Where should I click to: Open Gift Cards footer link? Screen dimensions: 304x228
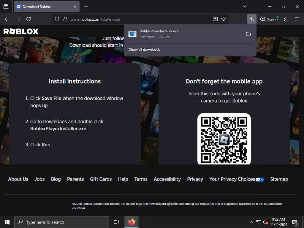tap(101, 179)
